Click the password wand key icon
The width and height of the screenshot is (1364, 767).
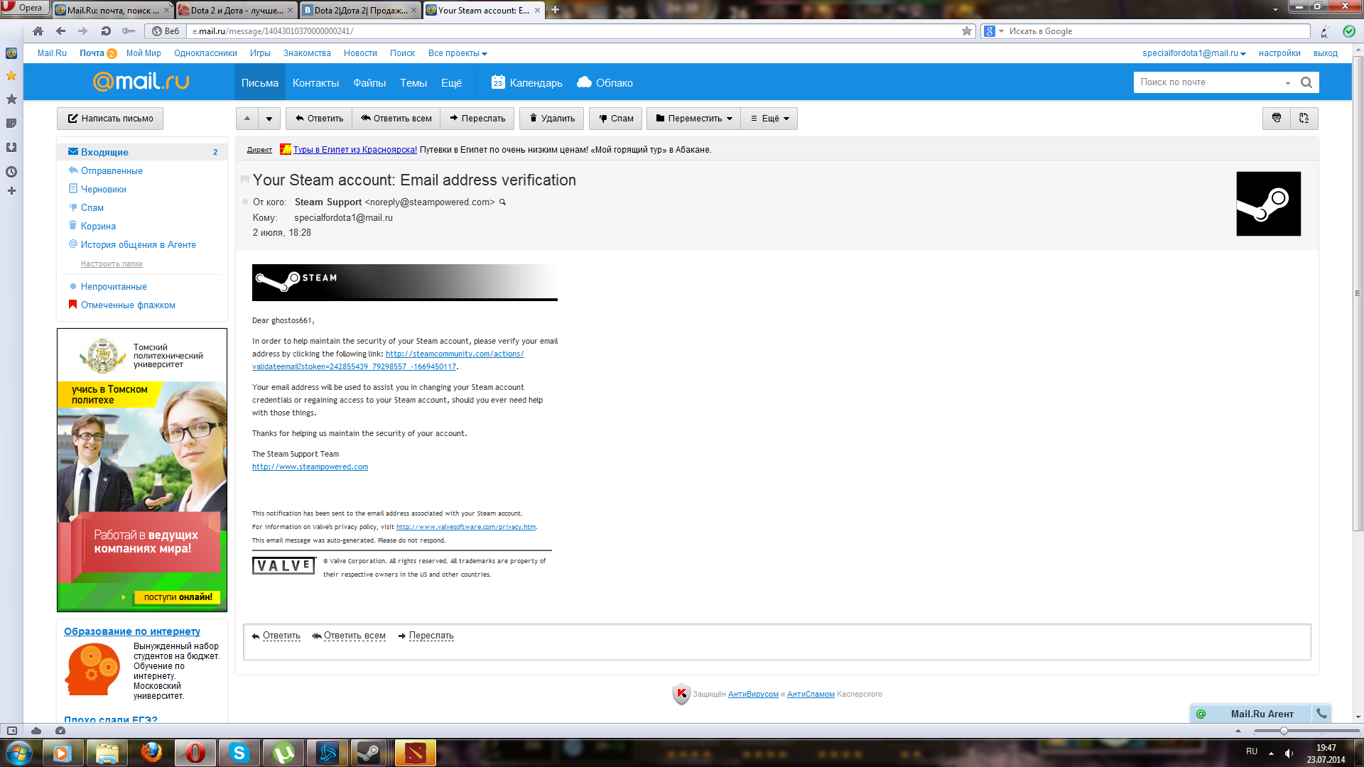(129, 31)
